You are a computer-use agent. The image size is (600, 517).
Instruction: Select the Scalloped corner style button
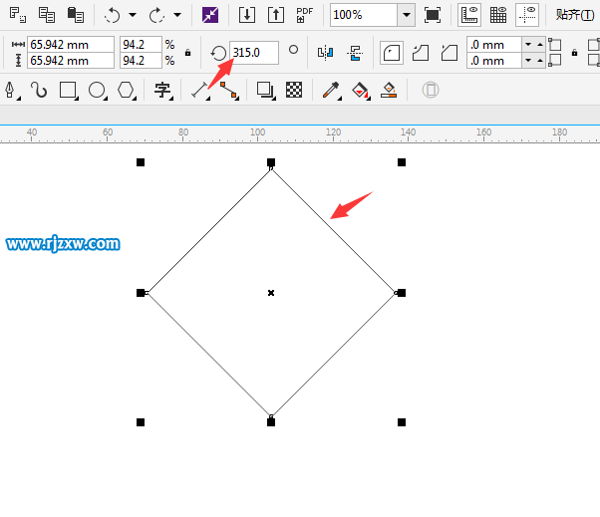point(421,53)
